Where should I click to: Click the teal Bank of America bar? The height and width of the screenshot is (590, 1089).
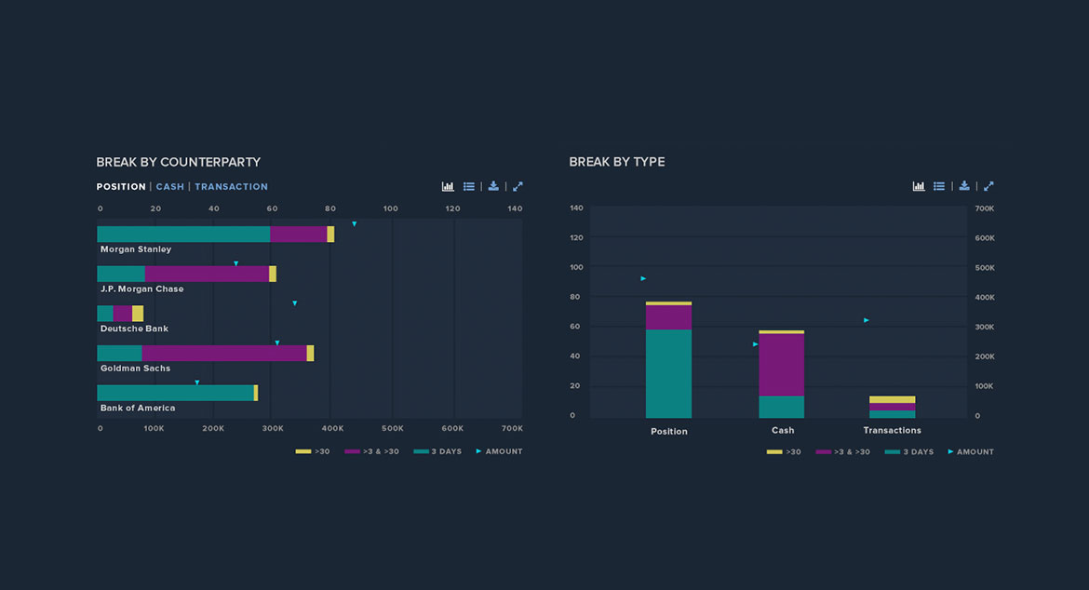click(x=175, y=393)
